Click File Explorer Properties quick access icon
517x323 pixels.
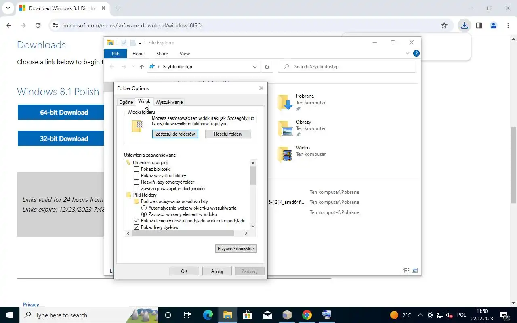(x=124, y=43)
